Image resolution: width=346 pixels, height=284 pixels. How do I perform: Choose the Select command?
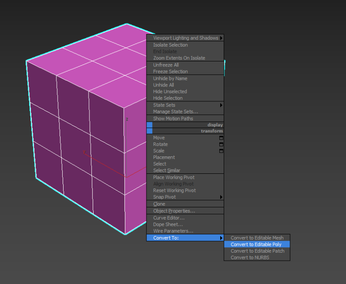point(185,164)
